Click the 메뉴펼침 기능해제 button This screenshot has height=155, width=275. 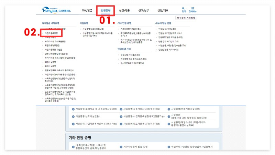point(186,18)
